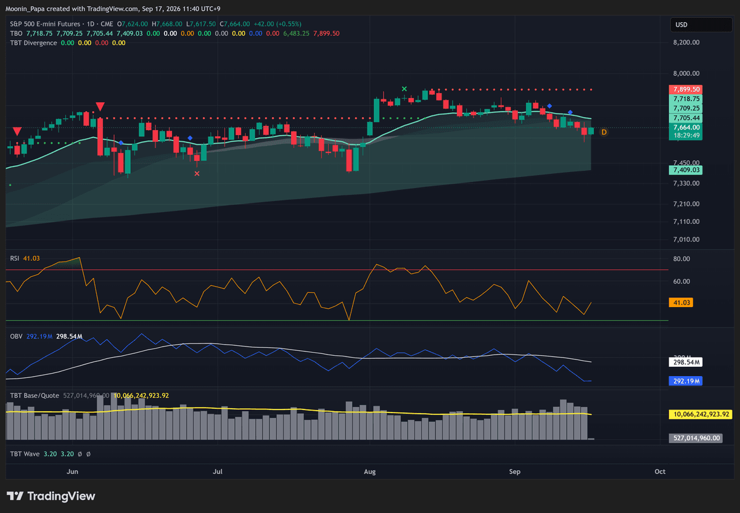Image resolution: width=740 pixels, height=513 pixels.
Task: Click the Jun label on time axis
Action: [72, 472]
